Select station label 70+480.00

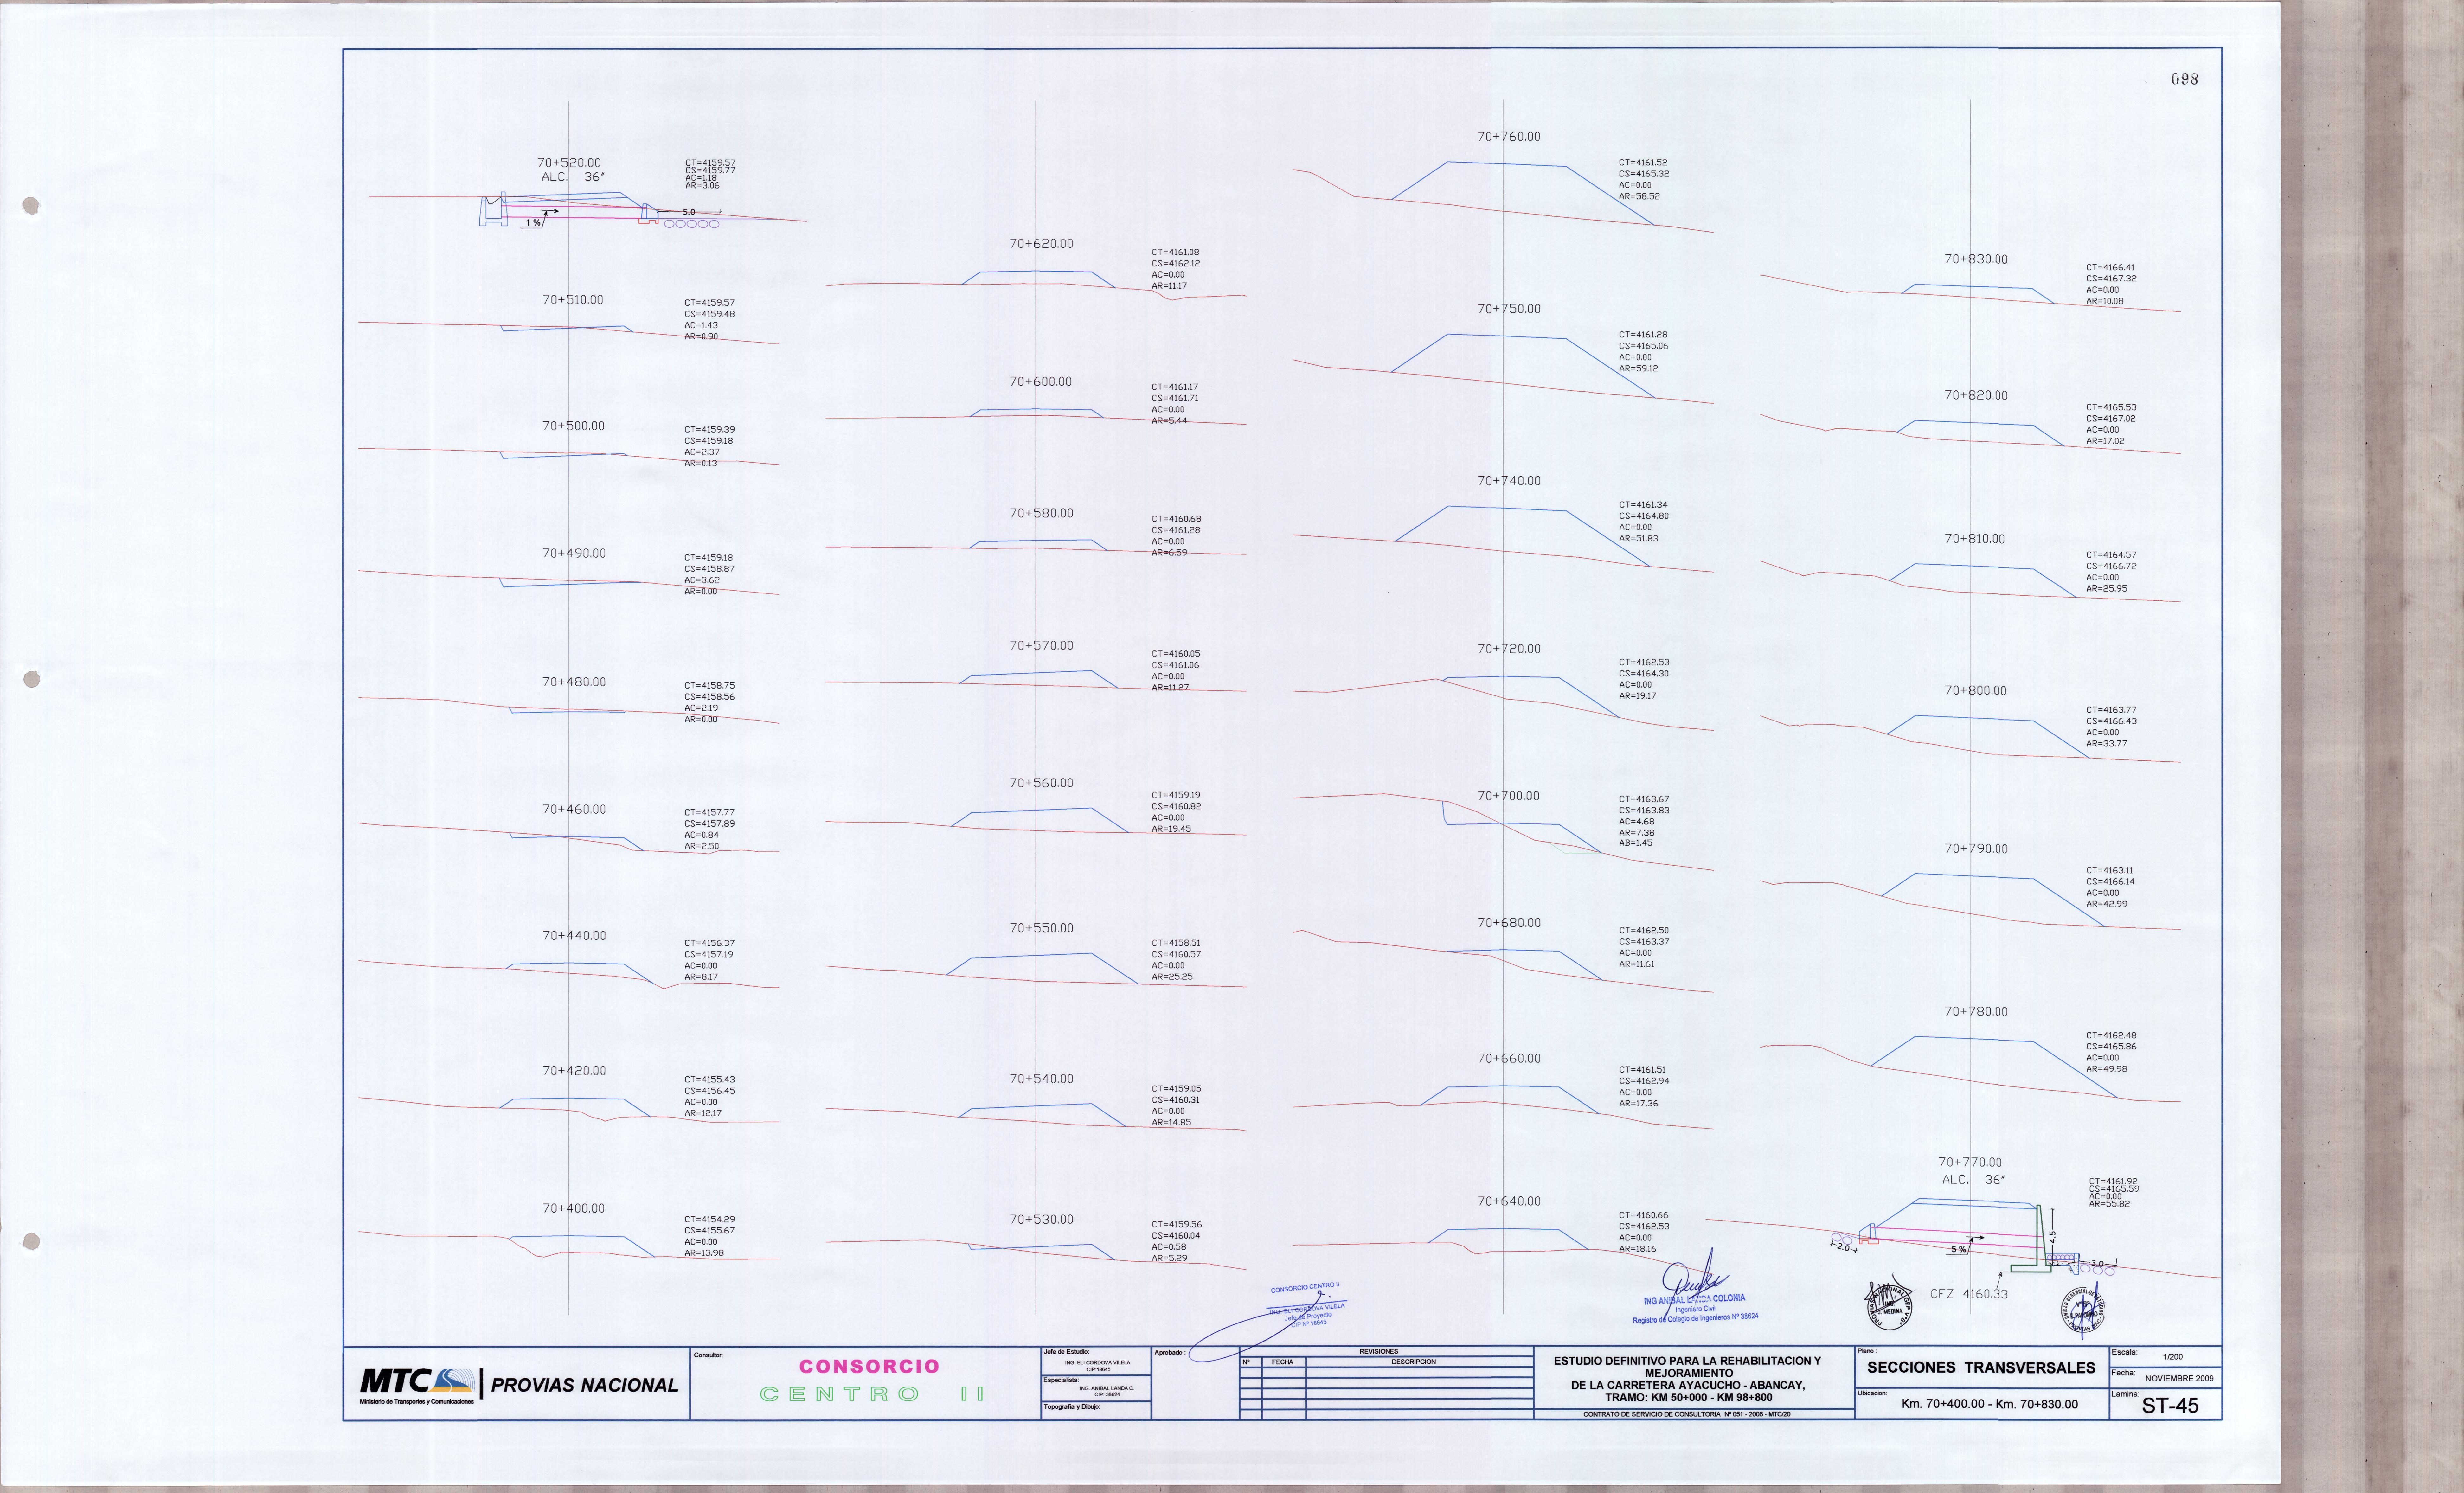tap(574, 682)
